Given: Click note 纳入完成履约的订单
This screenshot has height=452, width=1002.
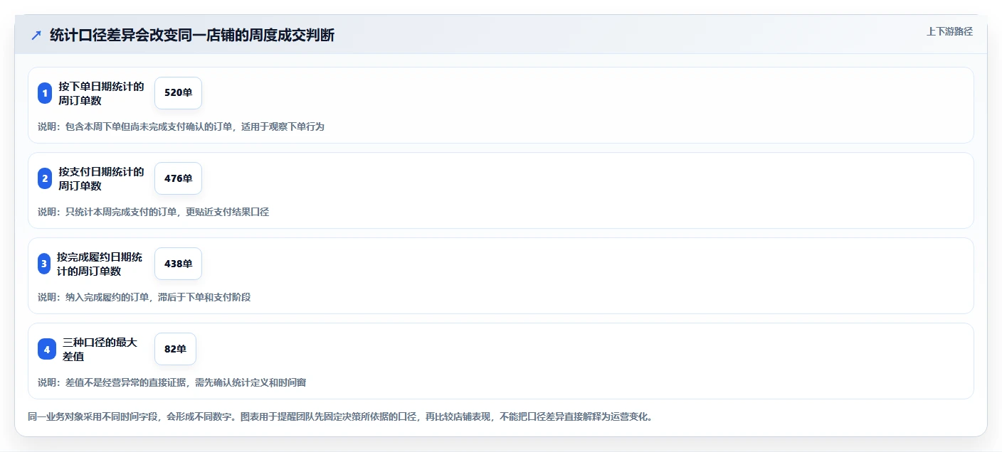Looking at the screenshot, I should [x=144, y=297].
